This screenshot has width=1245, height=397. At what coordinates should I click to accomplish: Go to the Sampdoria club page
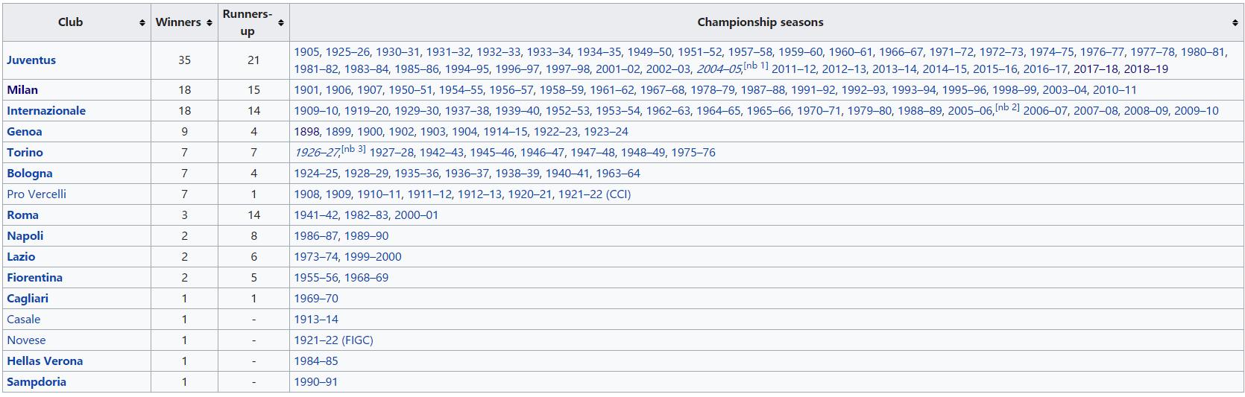[37, 382]
